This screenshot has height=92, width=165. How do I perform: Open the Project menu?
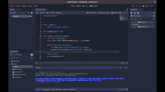tap(18, 6)
